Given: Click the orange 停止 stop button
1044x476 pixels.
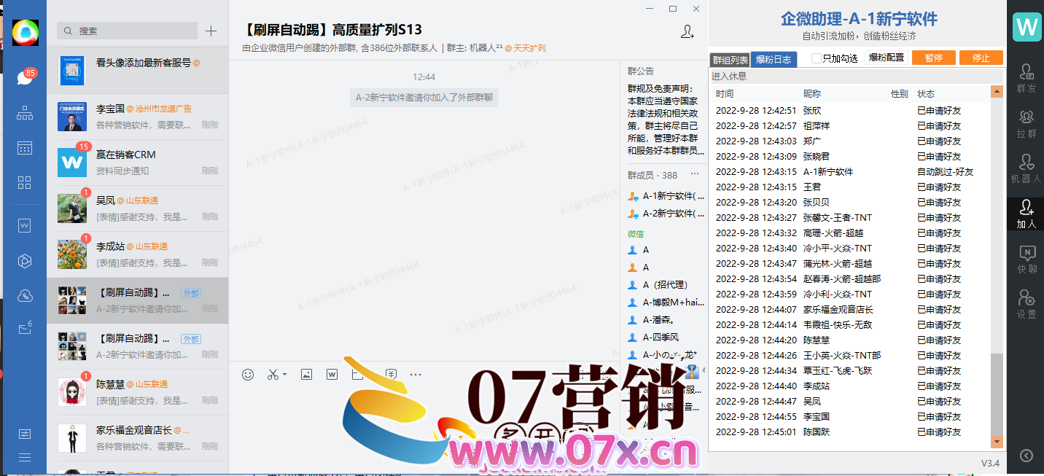Looking at the screenshot, I should (x=981, y=58).
